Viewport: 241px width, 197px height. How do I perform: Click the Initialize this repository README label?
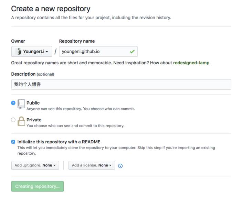coord(59,142)
